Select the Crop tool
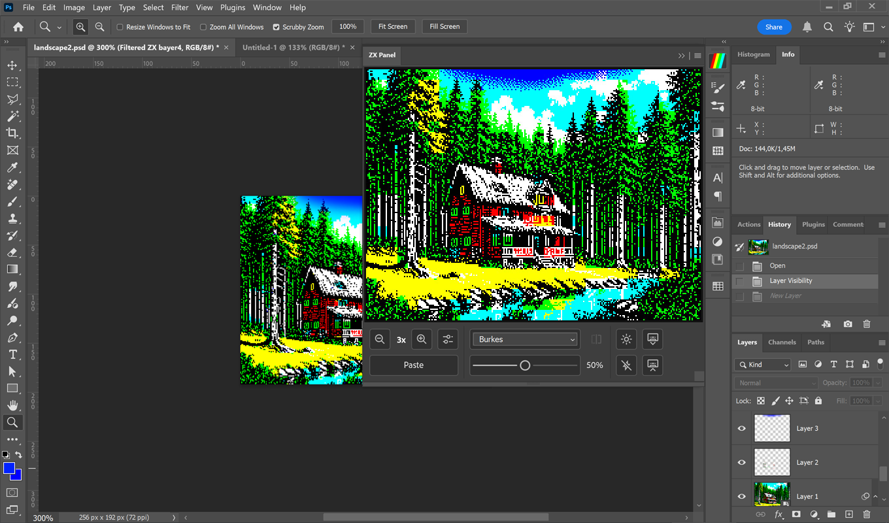 click(12, 133)
